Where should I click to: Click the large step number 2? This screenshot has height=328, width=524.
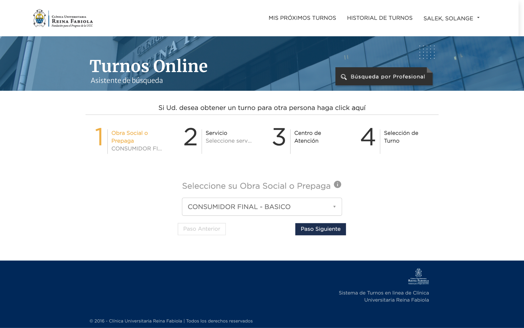pyautogui.click(x=190, y=137)
